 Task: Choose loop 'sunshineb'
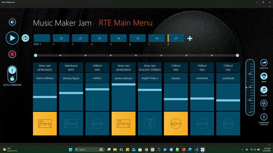tap(228, 78)
